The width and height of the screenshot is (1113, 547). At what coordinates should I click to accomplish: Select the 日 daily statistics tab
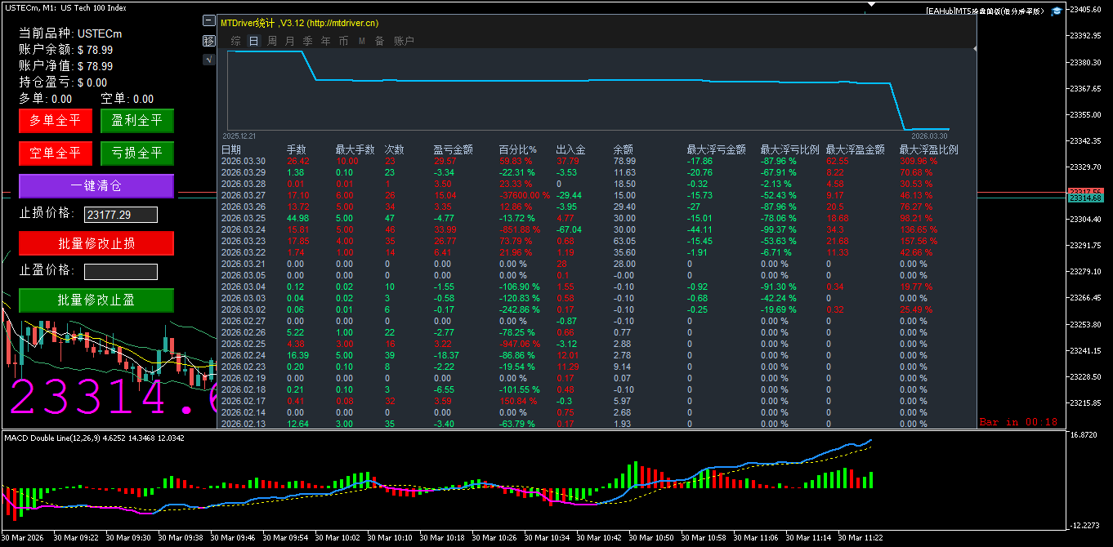[253, 41]
